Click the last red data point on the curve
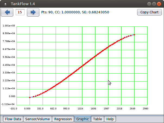The height and width of the screenshot is (123, 164). pyautogui.click(x=134, y=35)
